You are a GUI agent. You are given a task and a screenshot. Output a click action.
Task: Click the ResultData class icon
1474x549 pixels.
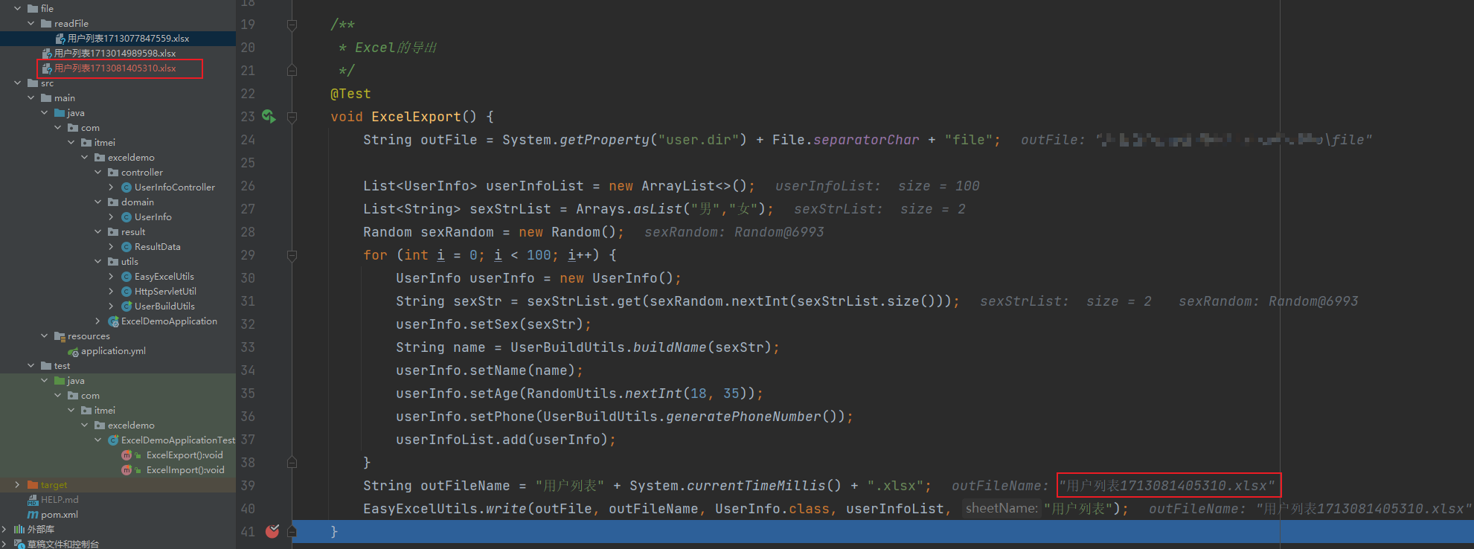(126, 247)
